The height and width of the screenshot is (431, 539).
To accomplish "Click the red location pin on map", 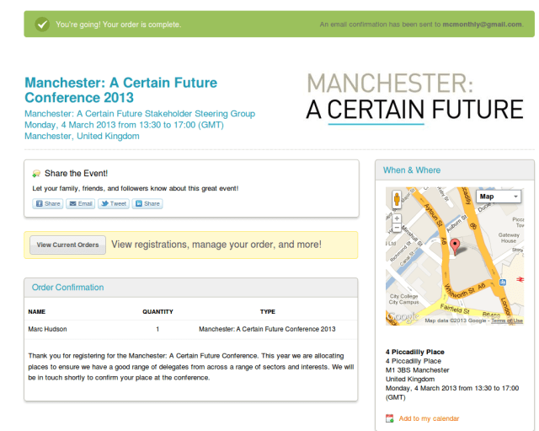I will tap(456, 246).
